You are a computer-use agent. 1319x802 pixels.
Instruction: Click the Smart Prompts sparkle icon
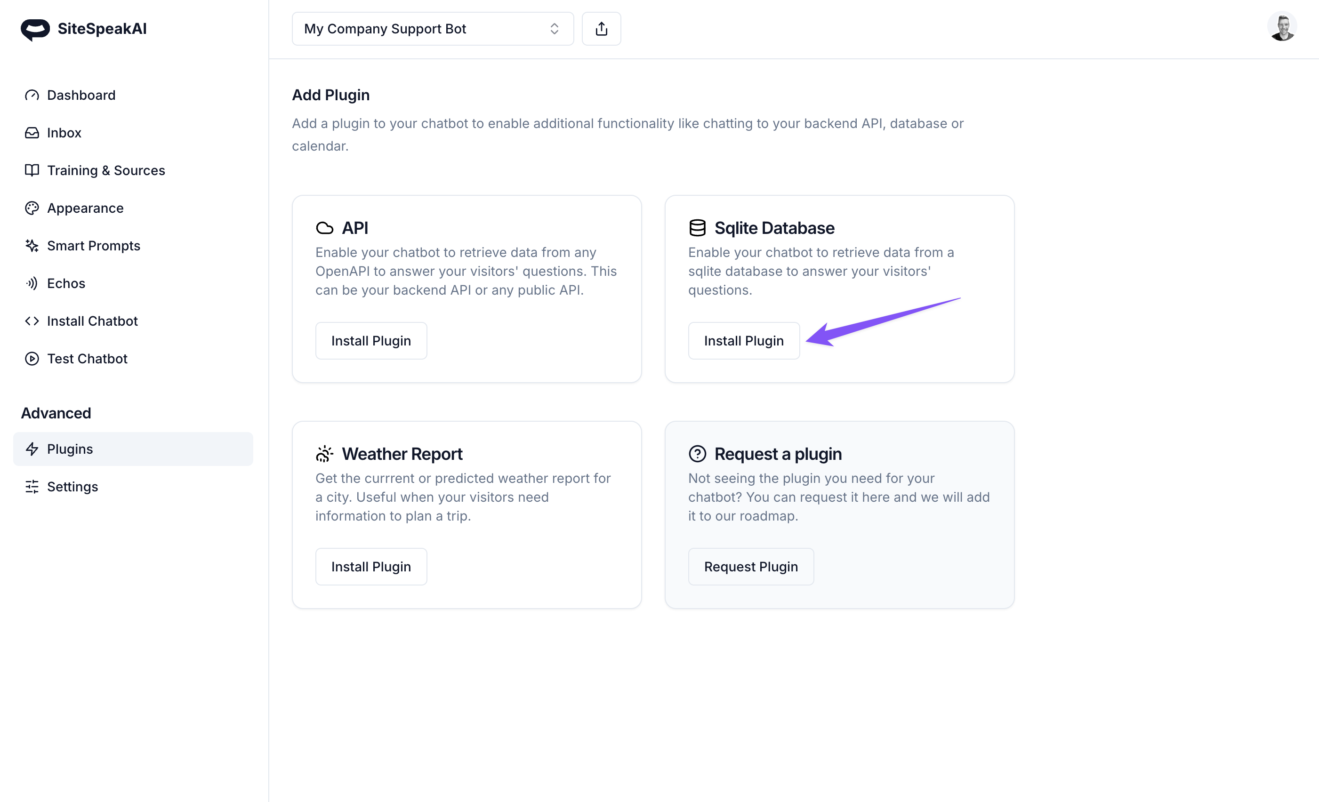(32, 246)
